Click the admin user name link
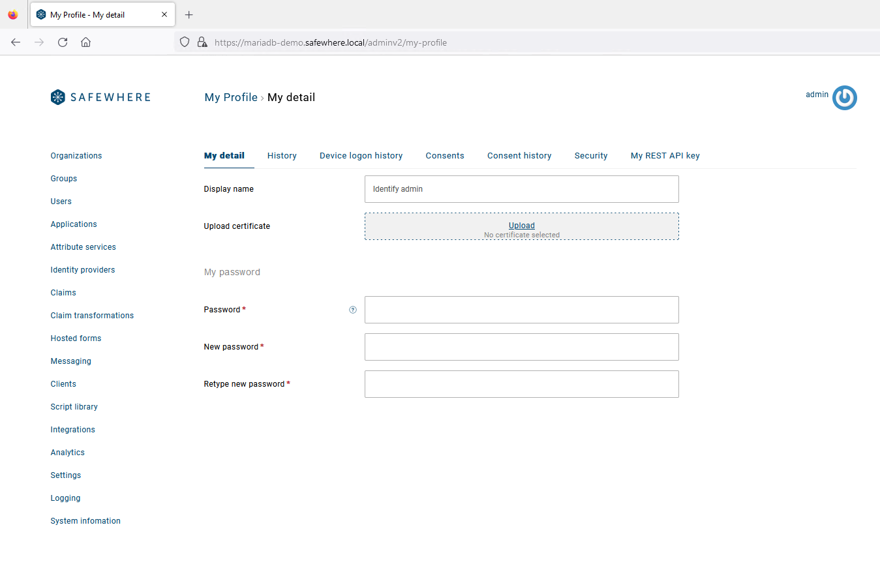This screenshot has height=583, width=880. (x=817, y=95)
